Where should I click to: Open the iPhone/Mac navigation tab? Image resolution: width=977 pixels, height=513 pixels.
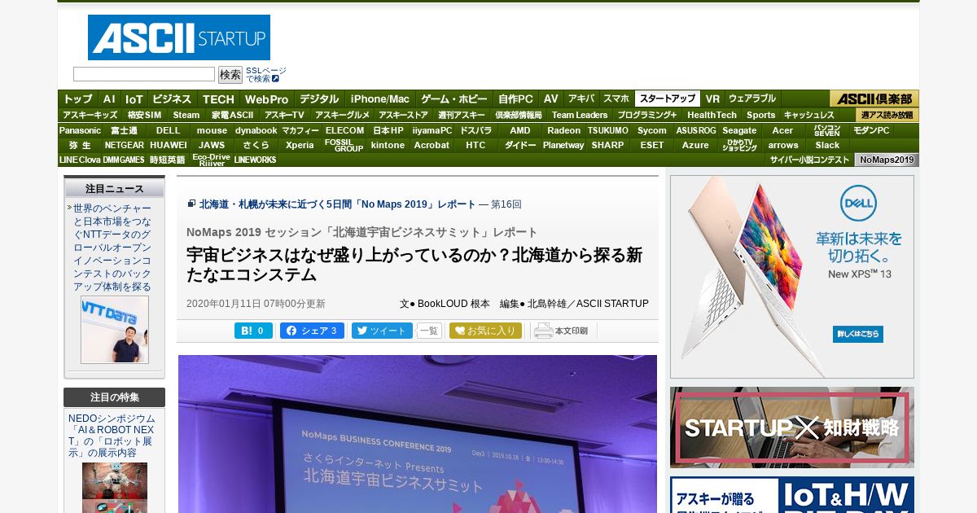point(380,99)
